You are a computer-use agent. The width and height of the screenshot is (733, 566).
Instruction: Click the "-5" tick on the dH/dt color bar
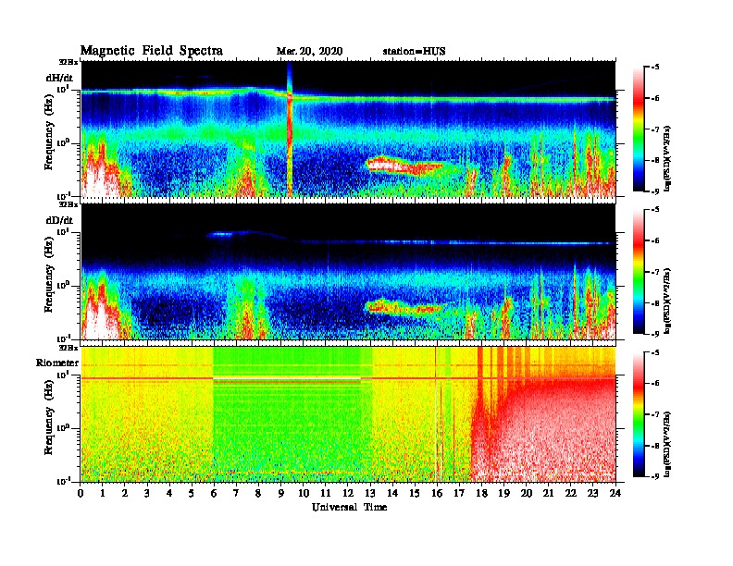coord(655,68)
